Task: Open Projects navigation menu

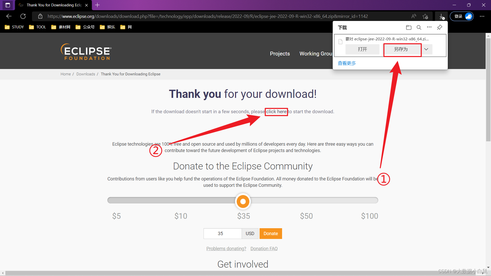Action: [x=280, y=54]
